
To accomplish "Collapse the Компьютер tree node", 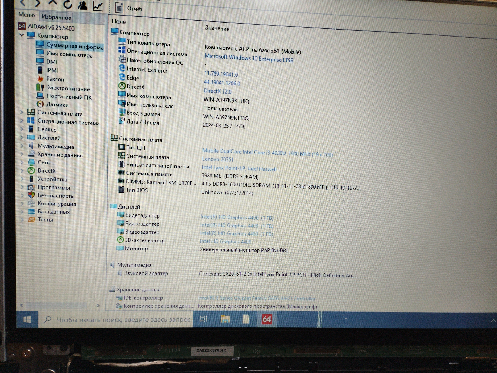I will point(21,35).
